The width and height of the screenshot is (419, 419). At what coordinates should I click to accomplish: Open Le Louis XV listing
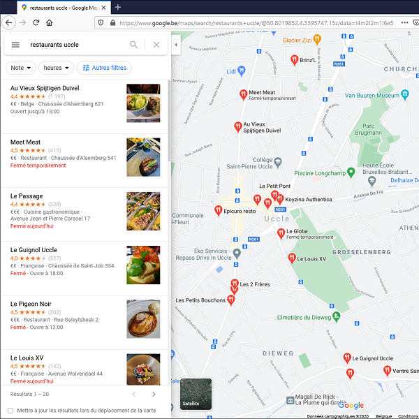[x=84, y=367]
